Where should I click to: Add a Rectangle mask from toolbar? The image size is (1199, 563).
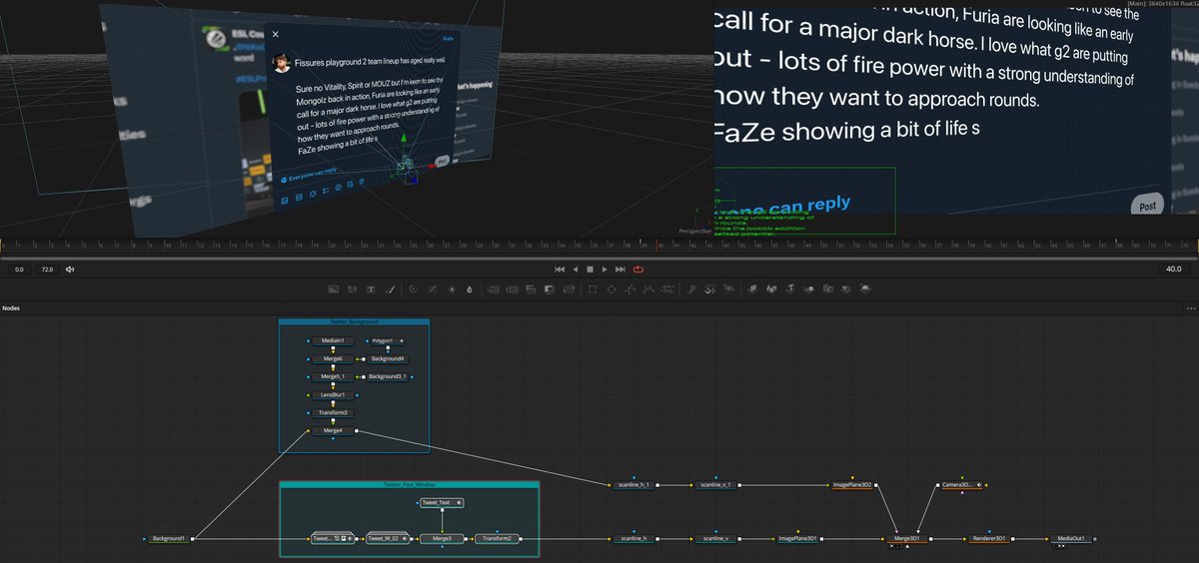click(x=593, y=288)
